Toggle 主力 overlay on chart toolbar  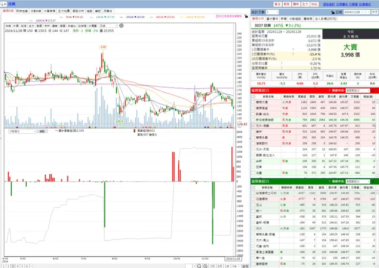click(31, 26)
